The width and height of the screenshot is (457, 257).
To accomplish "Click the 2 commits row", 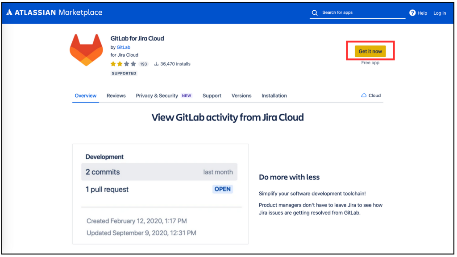I will click(x=159, y=172).
